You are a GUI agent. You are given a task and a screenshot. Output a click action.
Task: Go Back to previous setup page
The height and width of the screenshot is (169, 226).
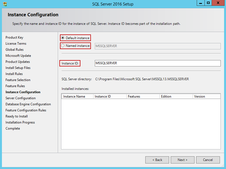tap(157, 160)
